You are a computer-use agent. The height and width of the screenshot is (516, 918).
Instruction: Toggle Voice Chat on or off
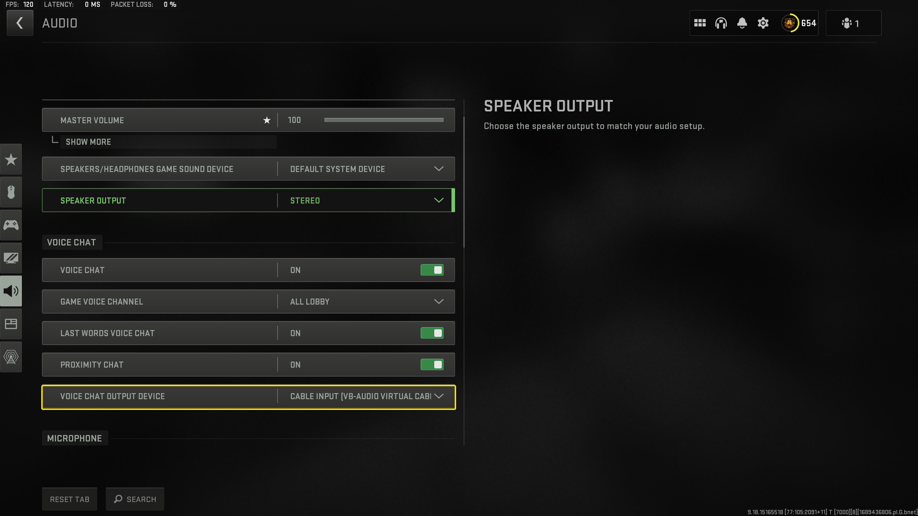(432, 270)
